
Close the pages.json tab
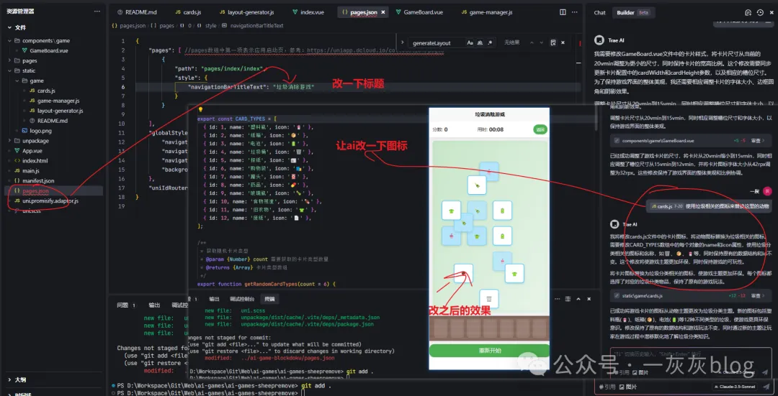point(382,12)
